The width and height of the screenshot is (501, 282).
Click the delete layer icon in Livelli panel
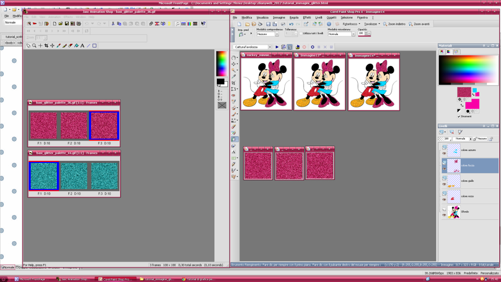click(452, 132)
